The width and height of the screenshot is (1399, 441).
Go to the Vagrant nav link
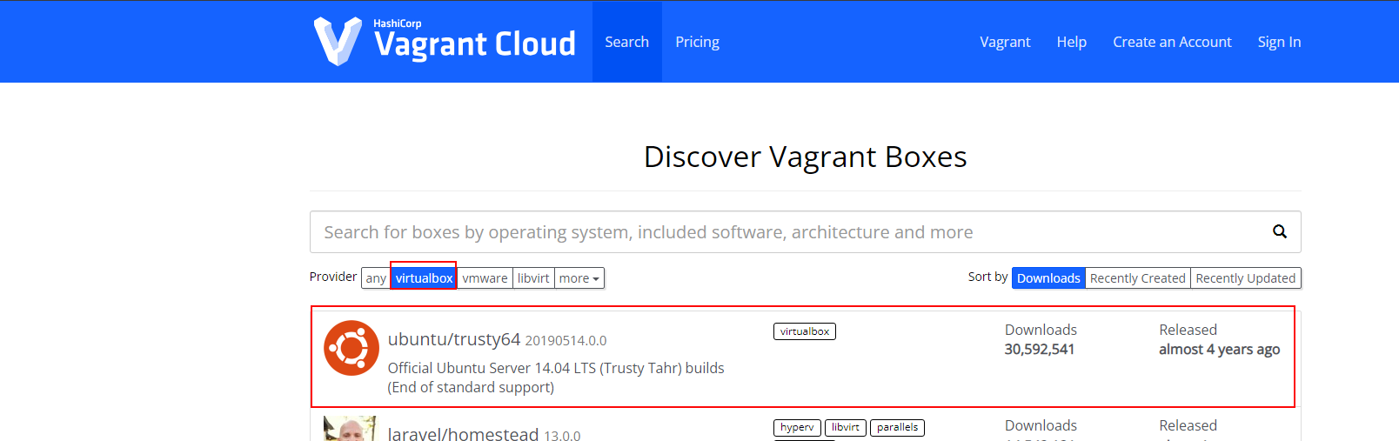point(1005,42)
